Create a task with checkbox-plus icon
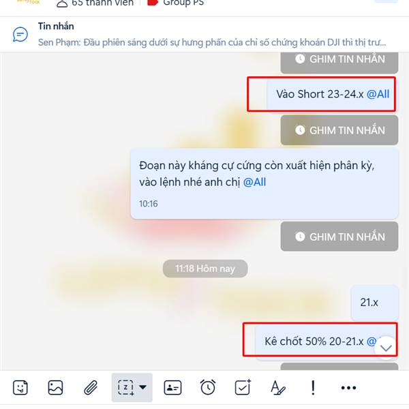This screenshot has width=409, height=409. click(243, 387)
